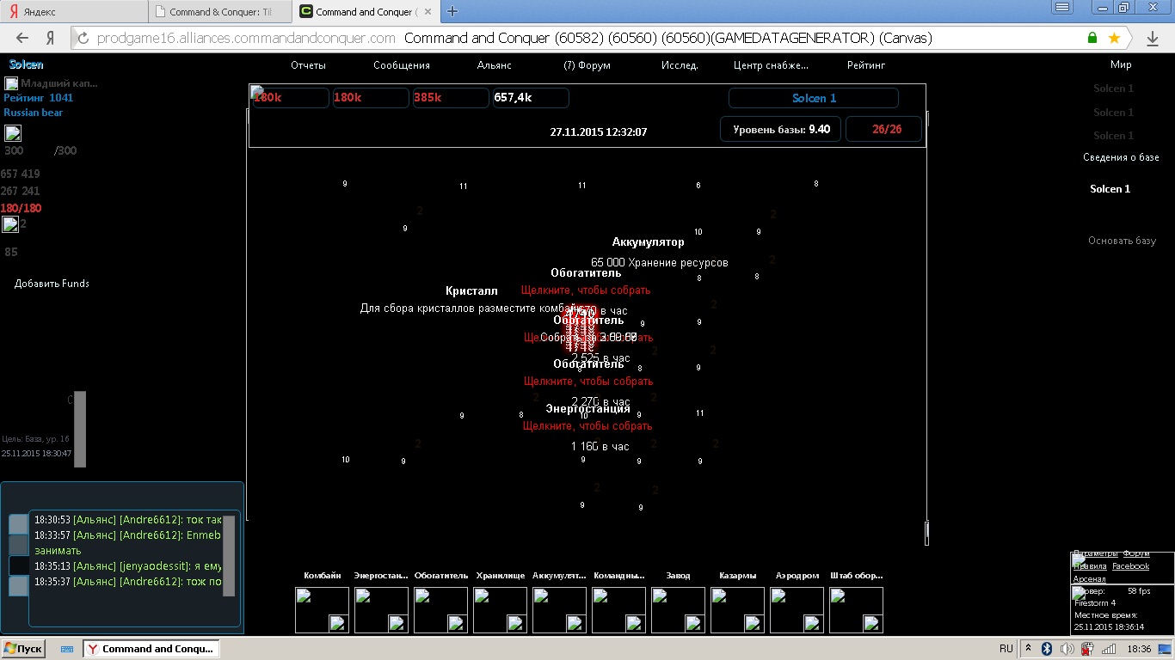The width and height of the screenshot is (1175, 660).
Task: Open the Мир view
Action: coord(1121,64)
